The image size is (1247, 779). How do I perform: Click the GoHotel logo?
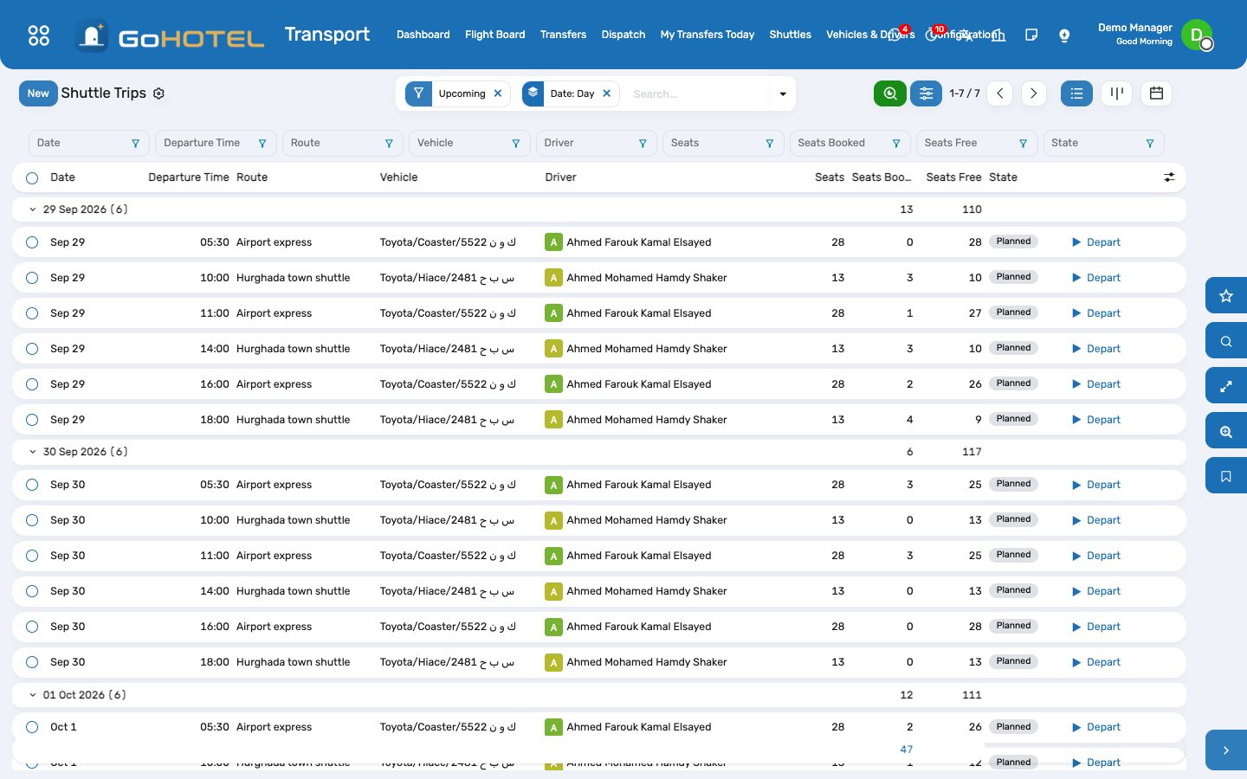point(170,36)
